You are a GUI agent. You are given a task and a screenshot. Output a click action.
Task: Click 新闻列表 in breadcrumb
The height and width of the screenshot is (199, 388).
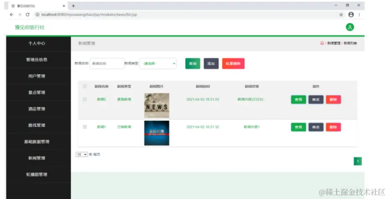coord(350,43)
